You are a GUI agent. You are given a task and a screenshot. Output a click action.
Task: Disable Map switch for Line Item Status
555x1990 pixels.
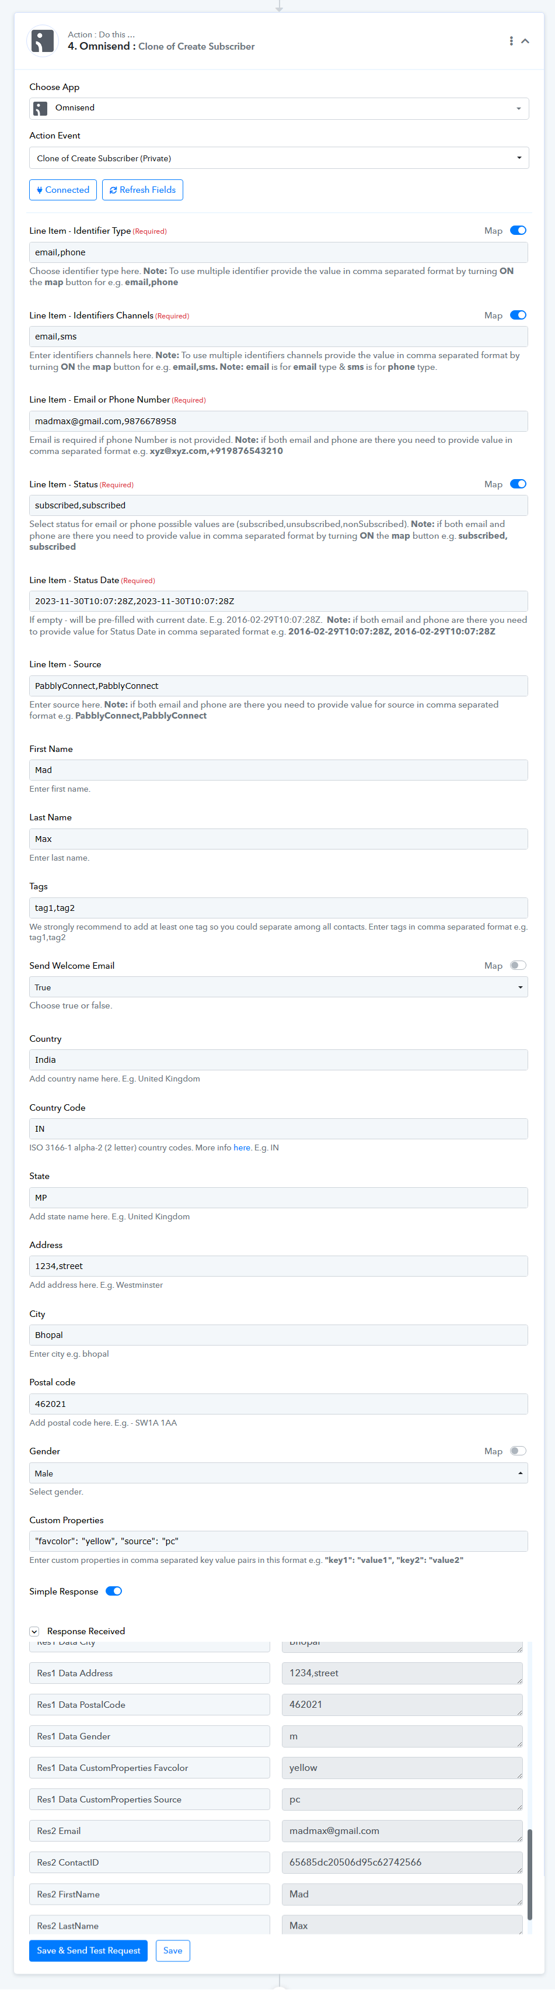(x=518, y=484)
